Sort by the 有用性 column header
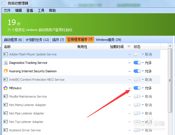 click(90, 47)
